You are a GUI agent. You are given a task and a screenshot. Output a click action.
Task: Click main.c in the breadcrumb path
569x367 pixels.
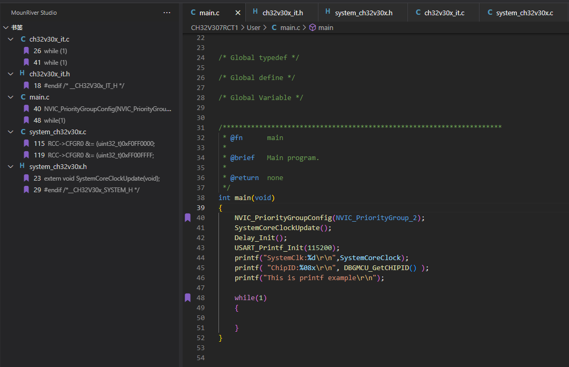(x=290, y=27)
